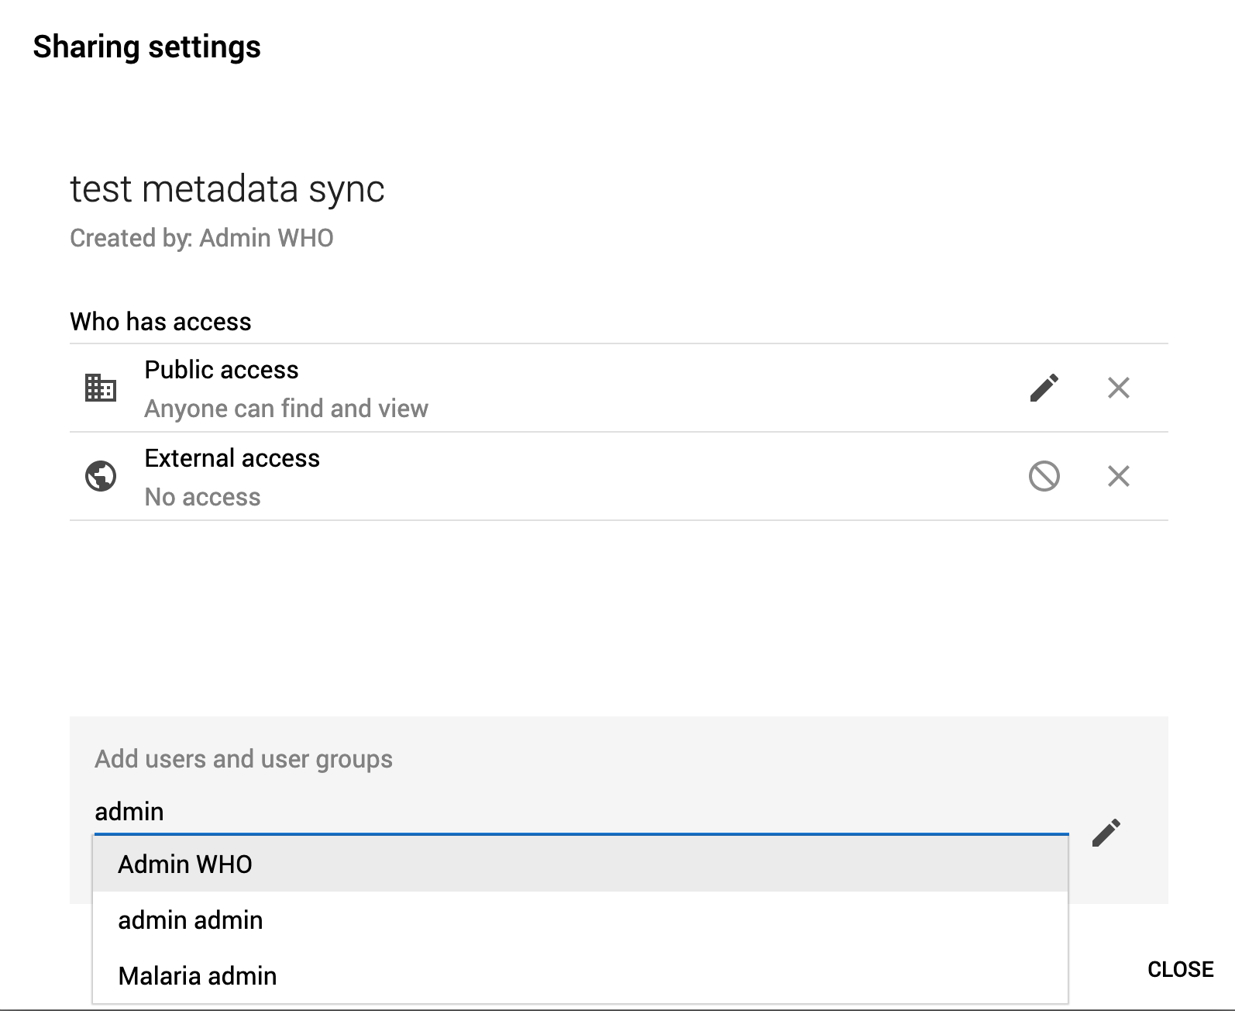
Task: Close the Sharing settings dialog
Action: [1180, 969]
